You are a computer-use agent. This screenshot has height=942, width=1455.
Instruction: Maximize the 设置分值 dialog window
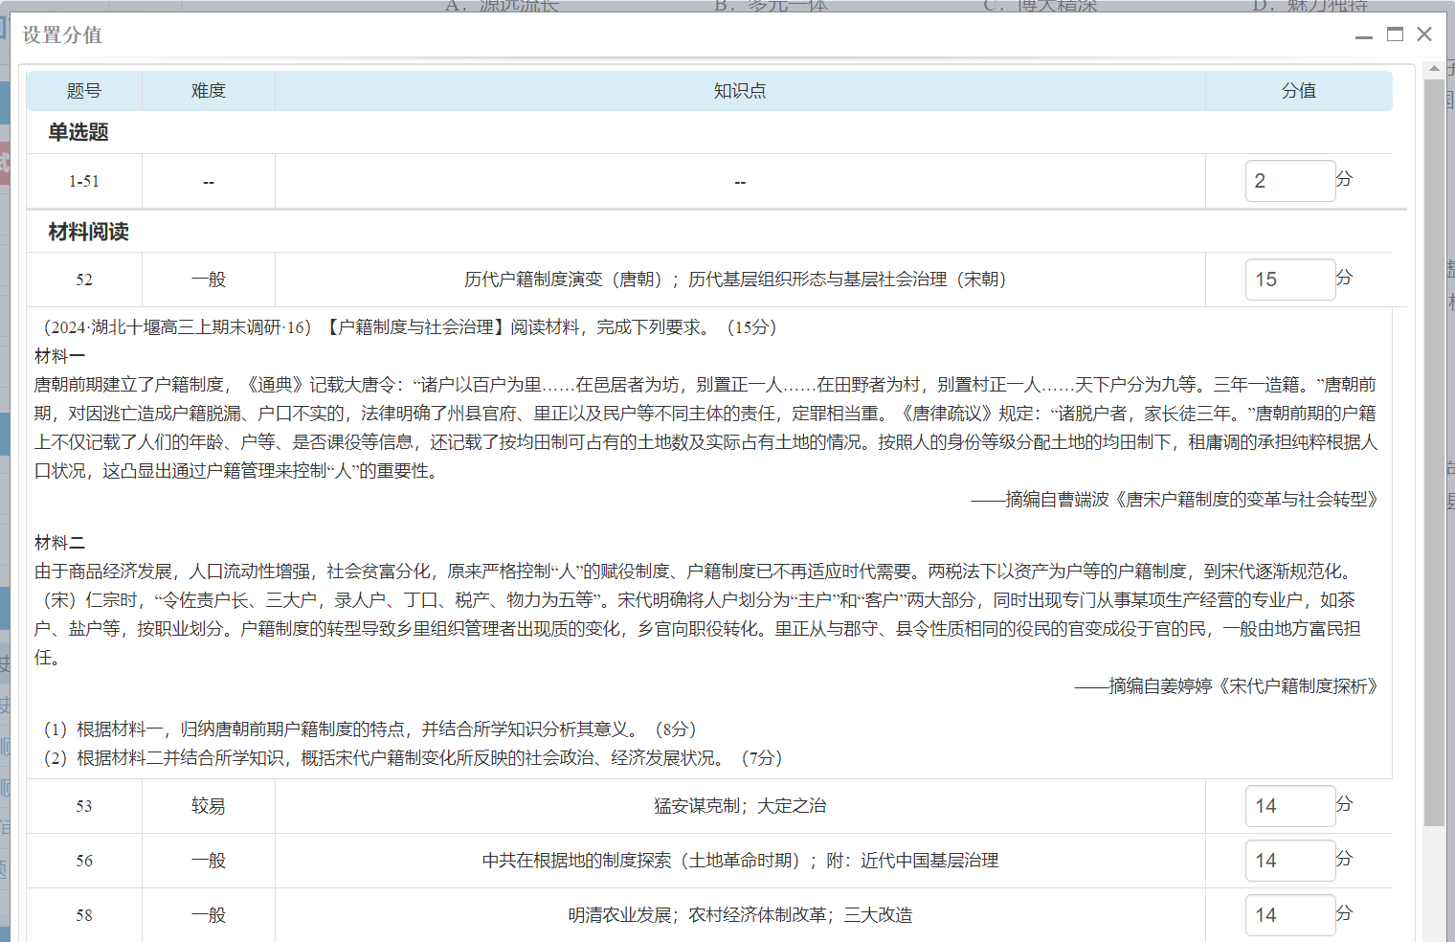[x=1395, y=34]
